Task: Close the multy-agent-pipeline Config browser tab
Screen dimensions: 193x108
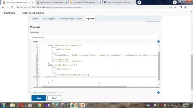Action: tap(33, 2)
